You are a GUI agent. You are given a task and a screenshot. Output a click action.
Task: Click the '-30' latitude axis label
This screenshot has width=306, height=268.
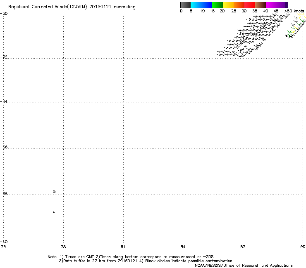(x=4, y=14)
